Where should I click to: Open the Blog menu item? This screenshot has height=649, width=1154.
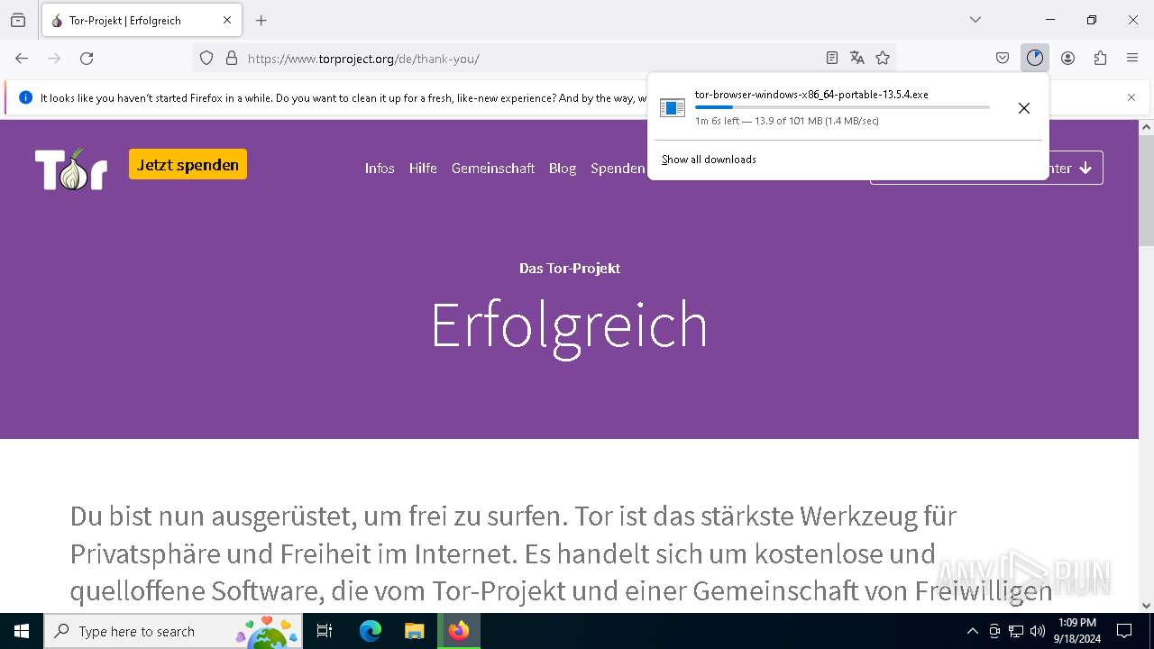563,169
